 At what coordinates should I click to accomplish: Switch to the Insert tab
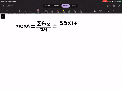pyautogui.click(x=57, y=6)
